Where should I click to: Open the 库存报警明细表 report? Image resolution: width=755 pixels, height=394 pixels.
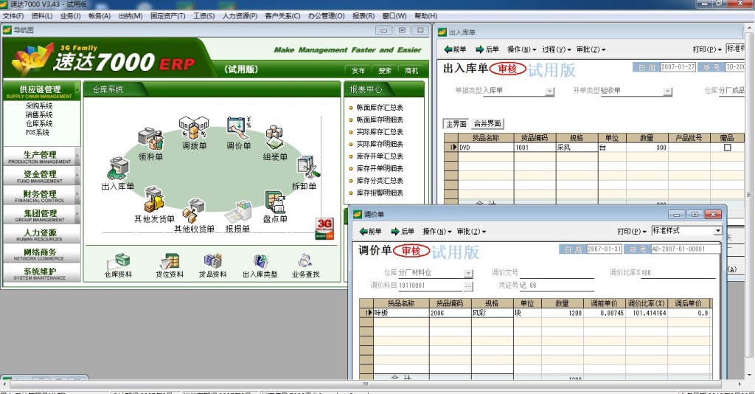(x=380, y=193)
